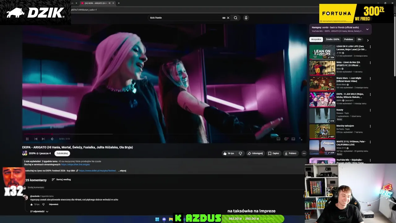
Task: Enter fullscreen video mode
Action: 300,139
